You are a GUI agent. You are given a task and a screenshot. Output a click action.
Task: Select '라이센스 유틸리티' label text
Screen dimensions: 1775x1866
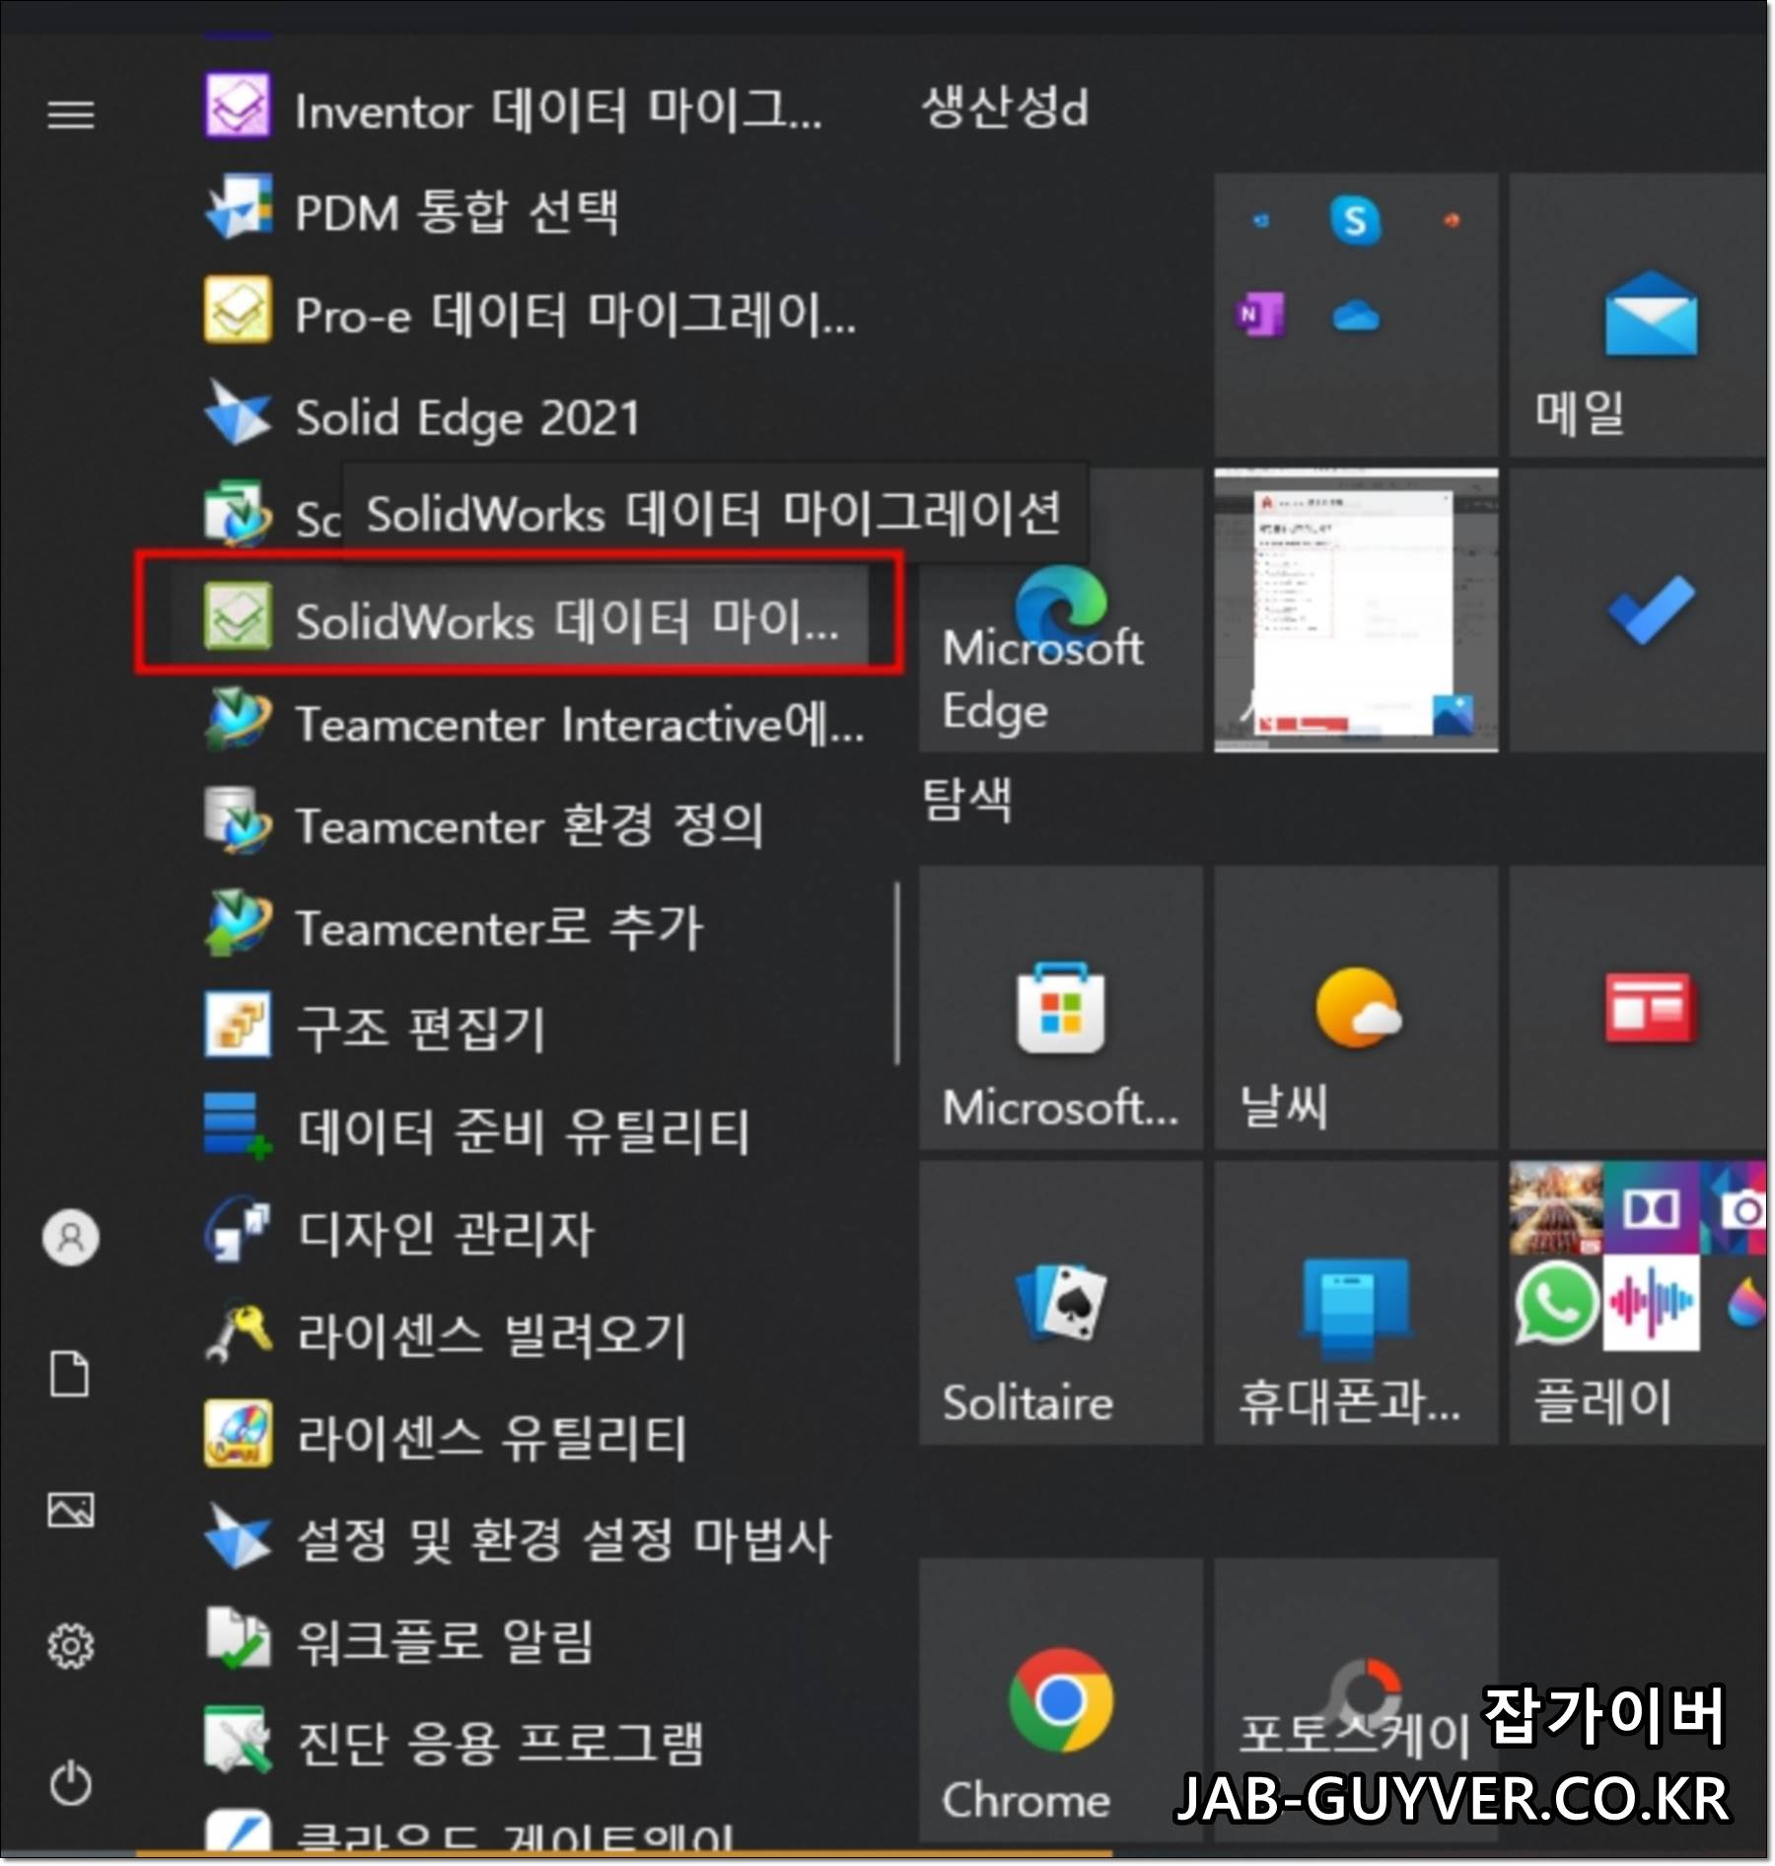(491, 1438)
